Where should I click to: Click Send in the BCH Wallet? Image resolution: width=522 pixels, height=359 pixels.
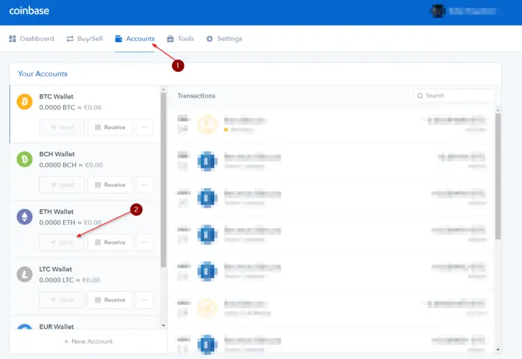tap(62, 185)
